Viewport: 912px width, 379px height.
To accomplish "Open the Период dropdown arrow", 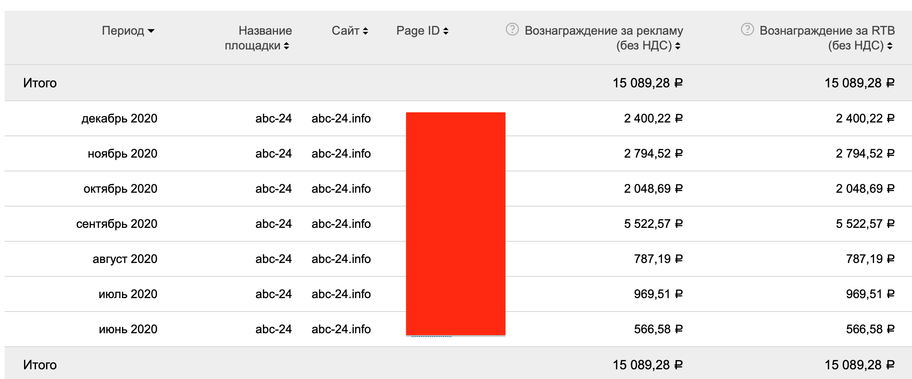I will 151,31.
